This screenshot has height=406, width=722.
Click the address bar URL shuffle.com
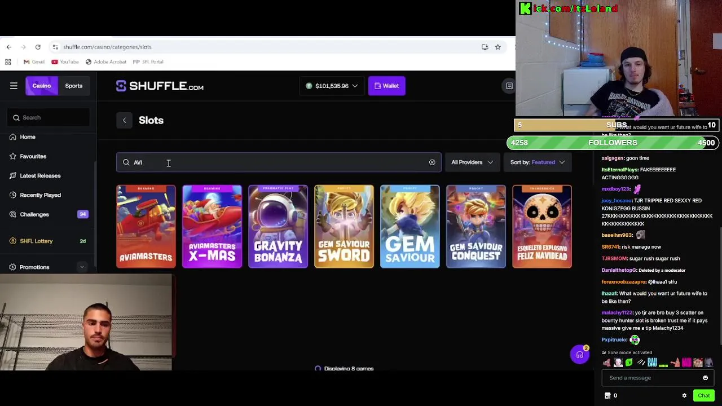[107, 47]
